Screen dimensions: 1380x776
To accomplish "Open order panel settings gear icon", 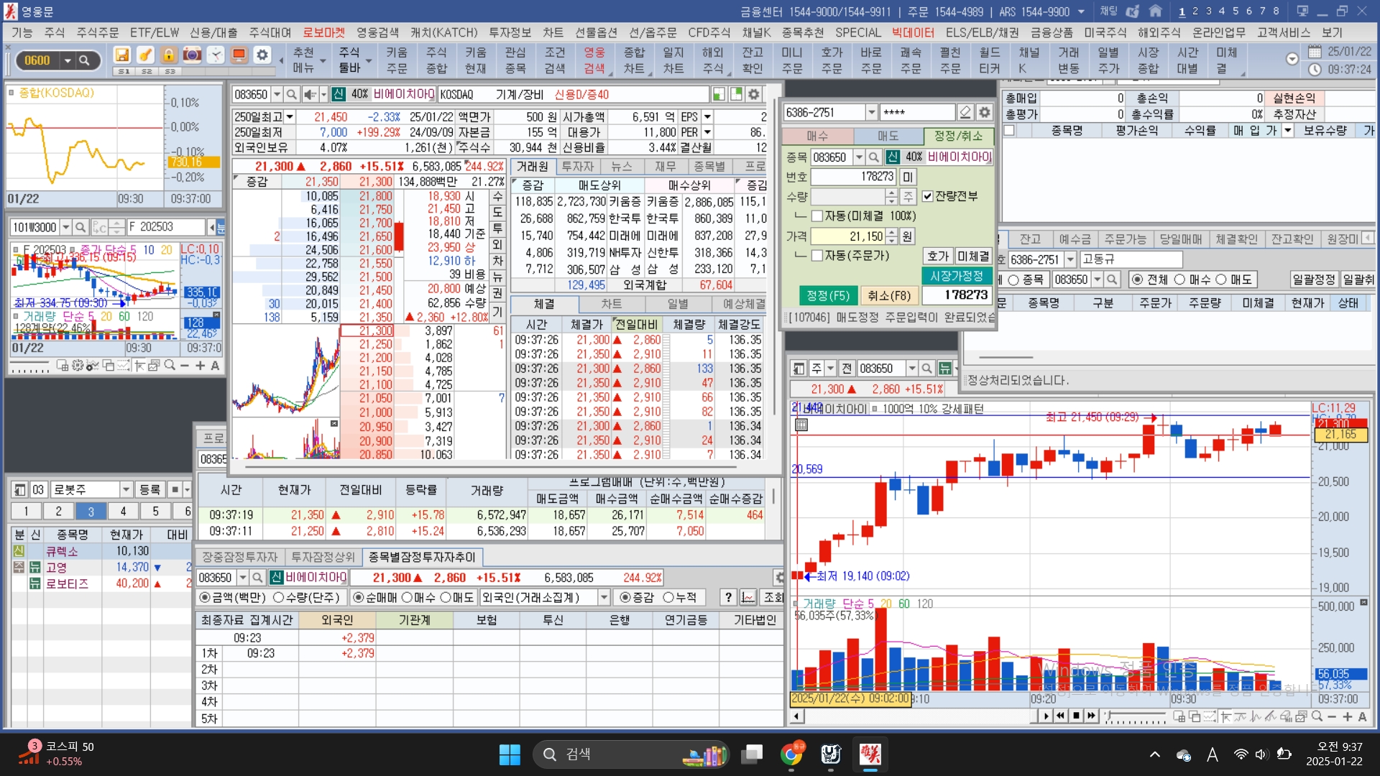I will pos(985,112).
